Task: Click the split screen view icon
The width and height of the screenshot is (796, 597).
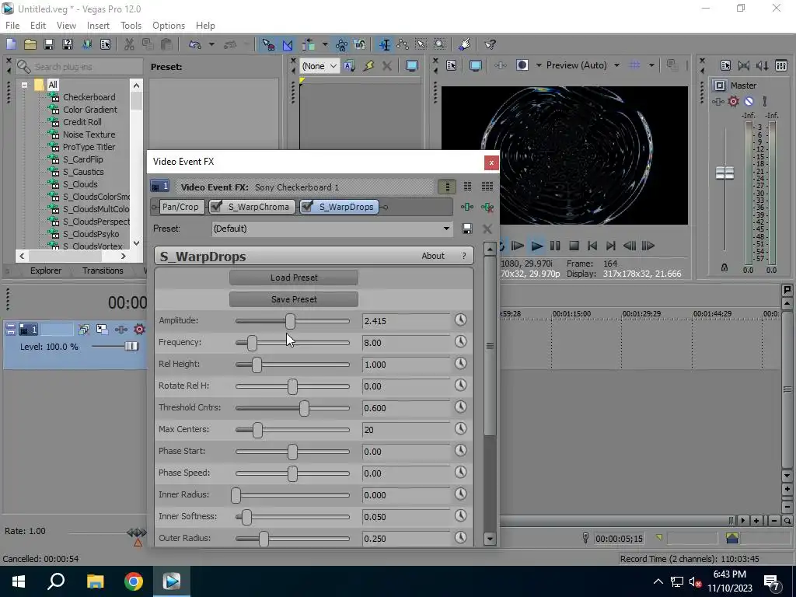Action: (x=522, y=65)
